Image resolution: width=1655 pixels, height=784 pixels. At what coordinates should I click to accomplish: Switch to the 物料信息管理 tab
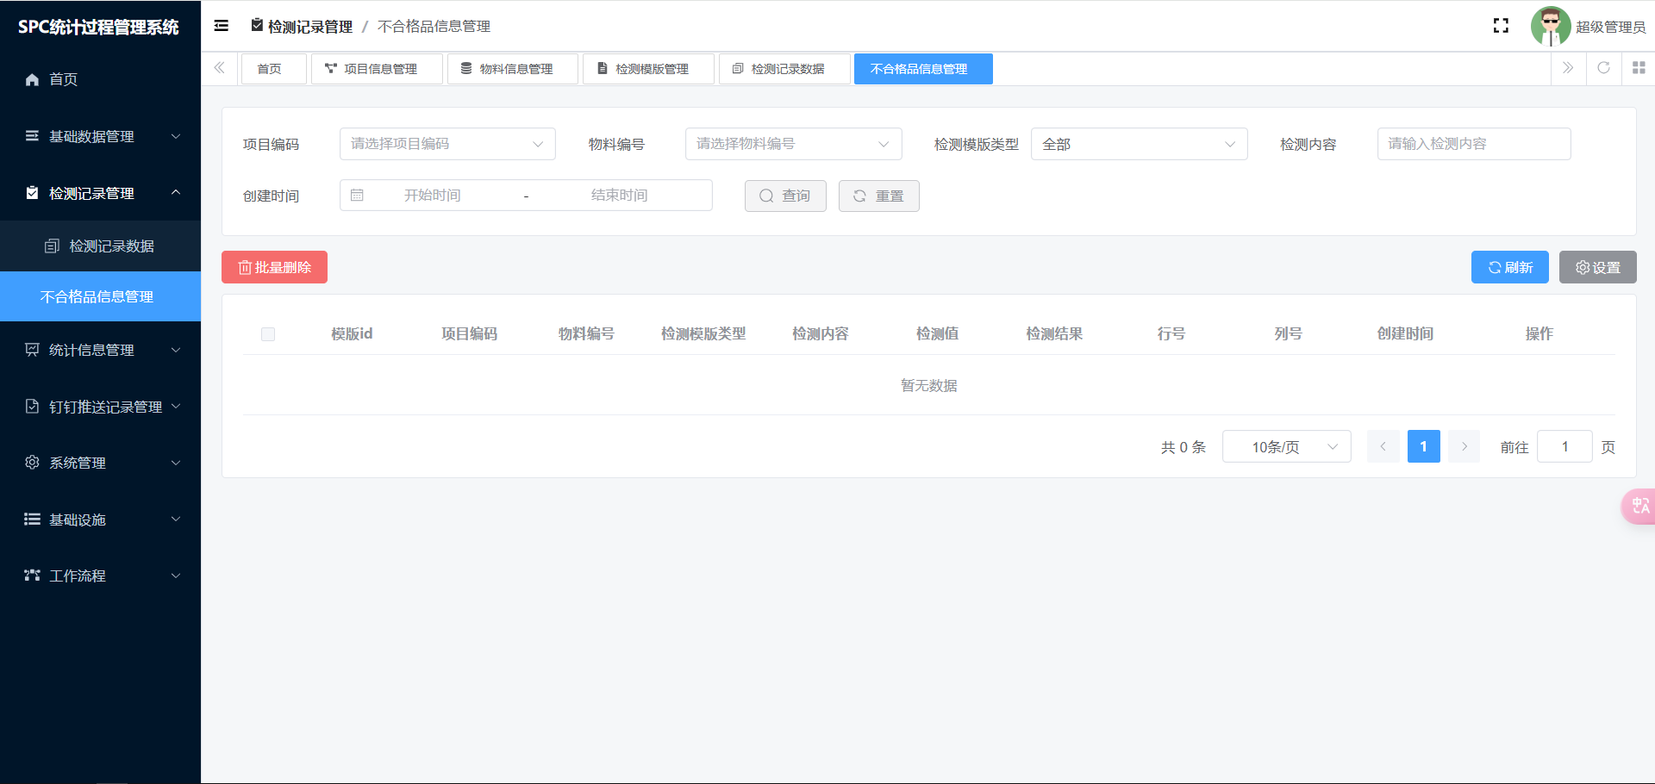tap(513, 69)
